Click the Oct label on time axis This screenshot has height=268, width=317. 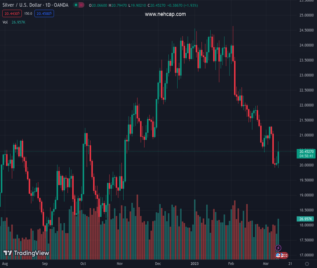point(83,264)
